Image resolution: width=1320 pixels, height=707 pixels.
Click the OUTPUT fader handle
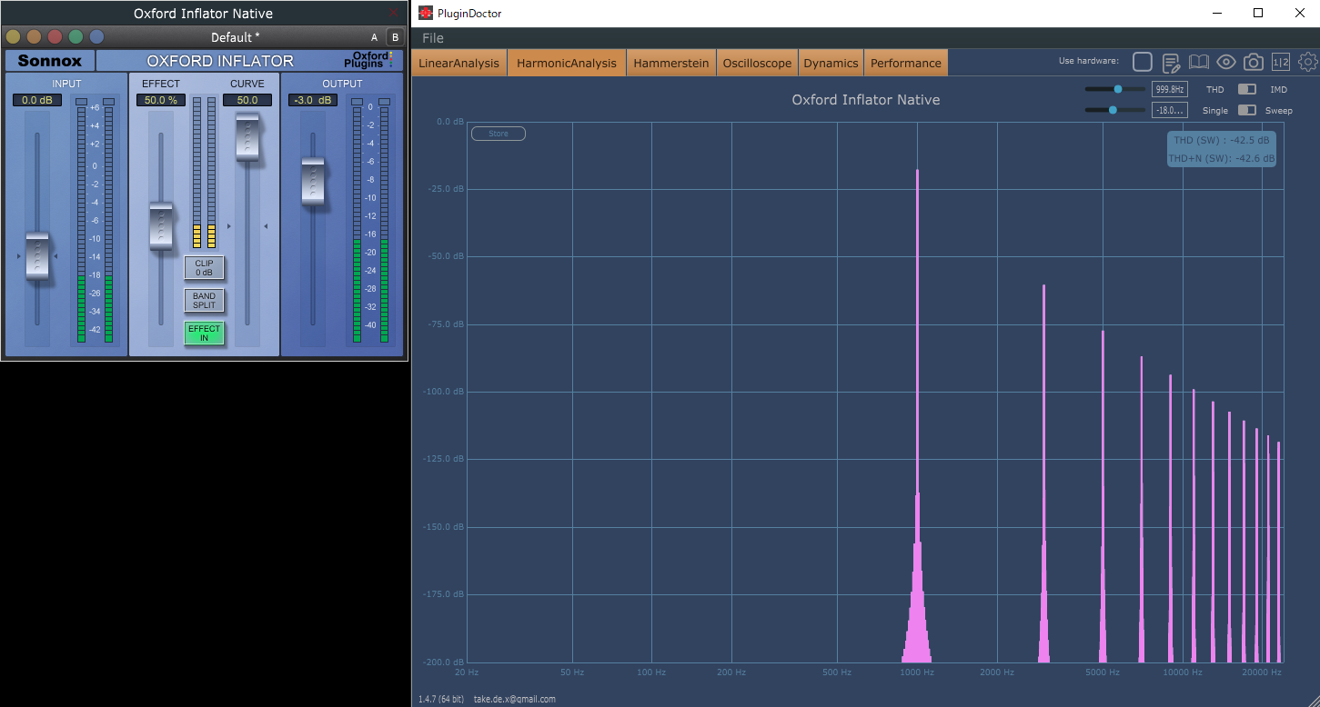(x=313, y=181)
